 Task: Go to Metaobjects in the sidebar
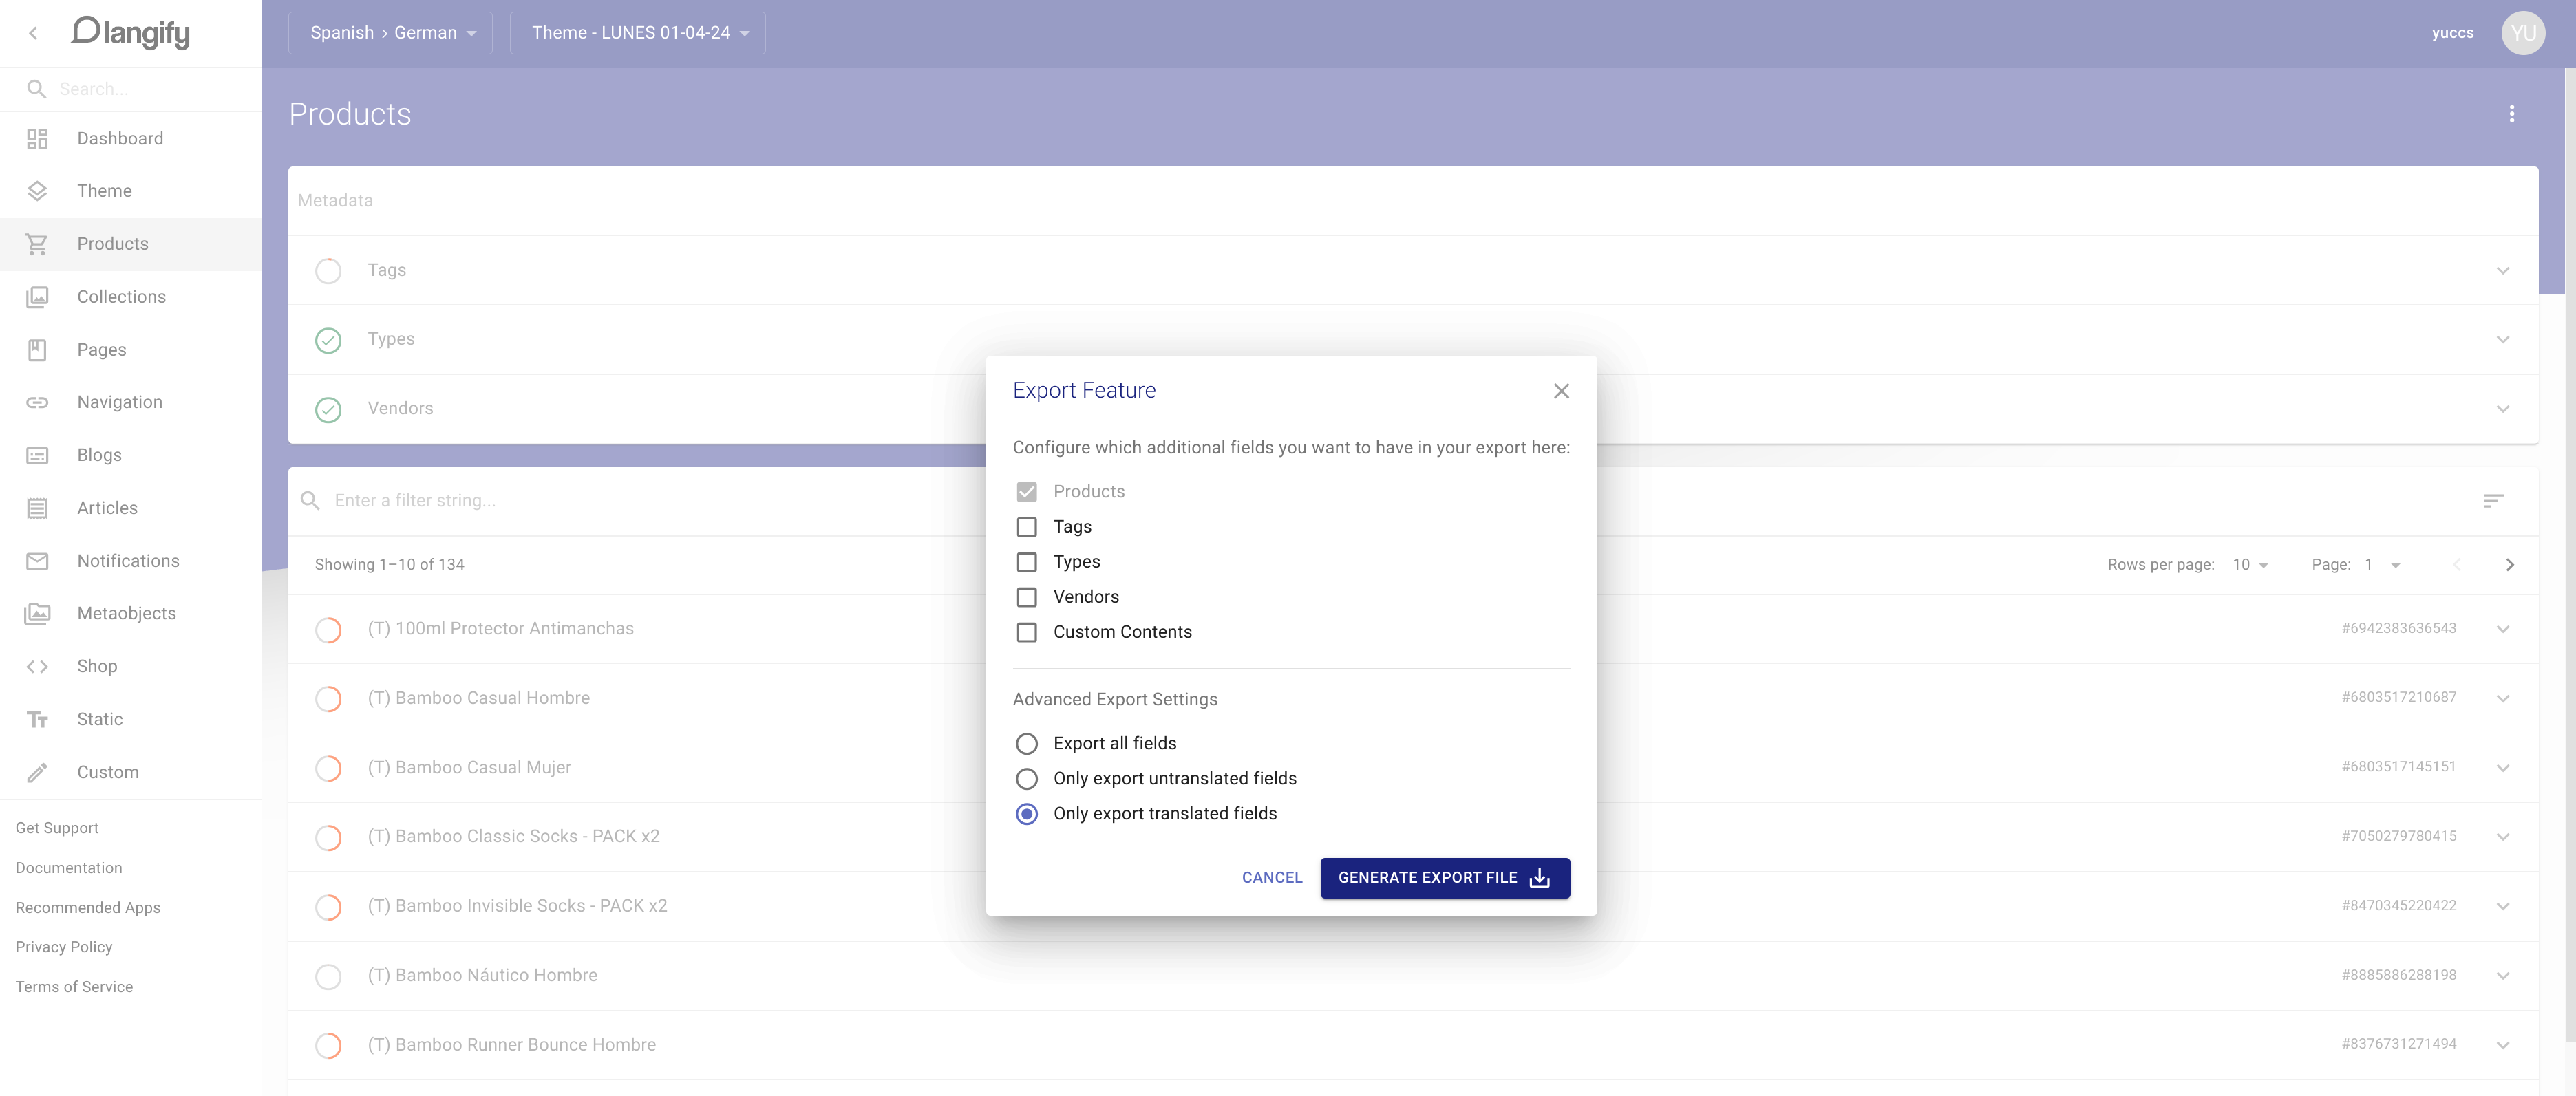(x=126, y=613)
